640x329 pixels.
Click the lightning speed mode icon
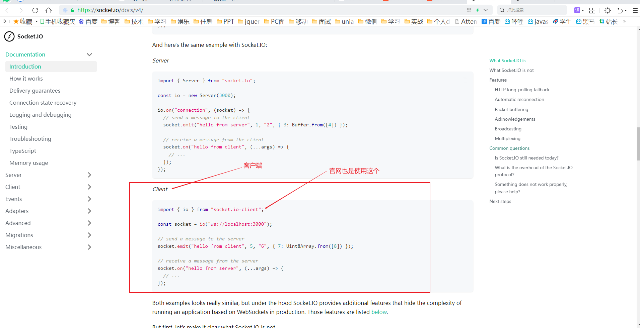point(478,10)
